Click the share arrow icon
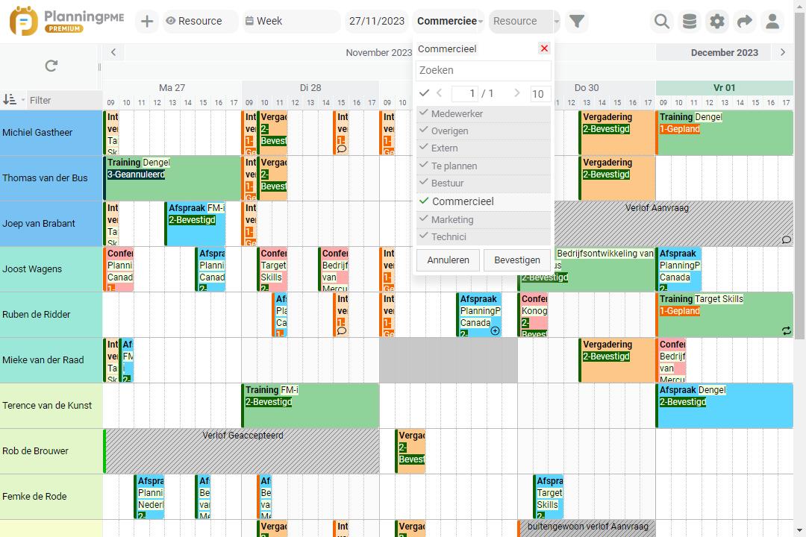This screenshot has width=806, height=537. click(744, 21)
